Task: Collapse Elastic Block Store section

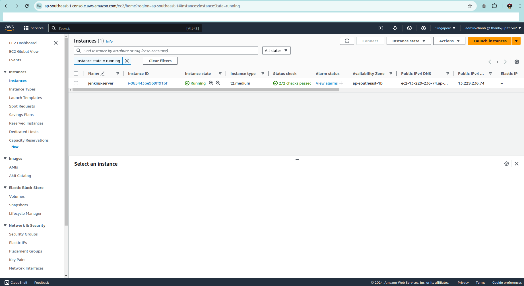Action: (5, 188)
